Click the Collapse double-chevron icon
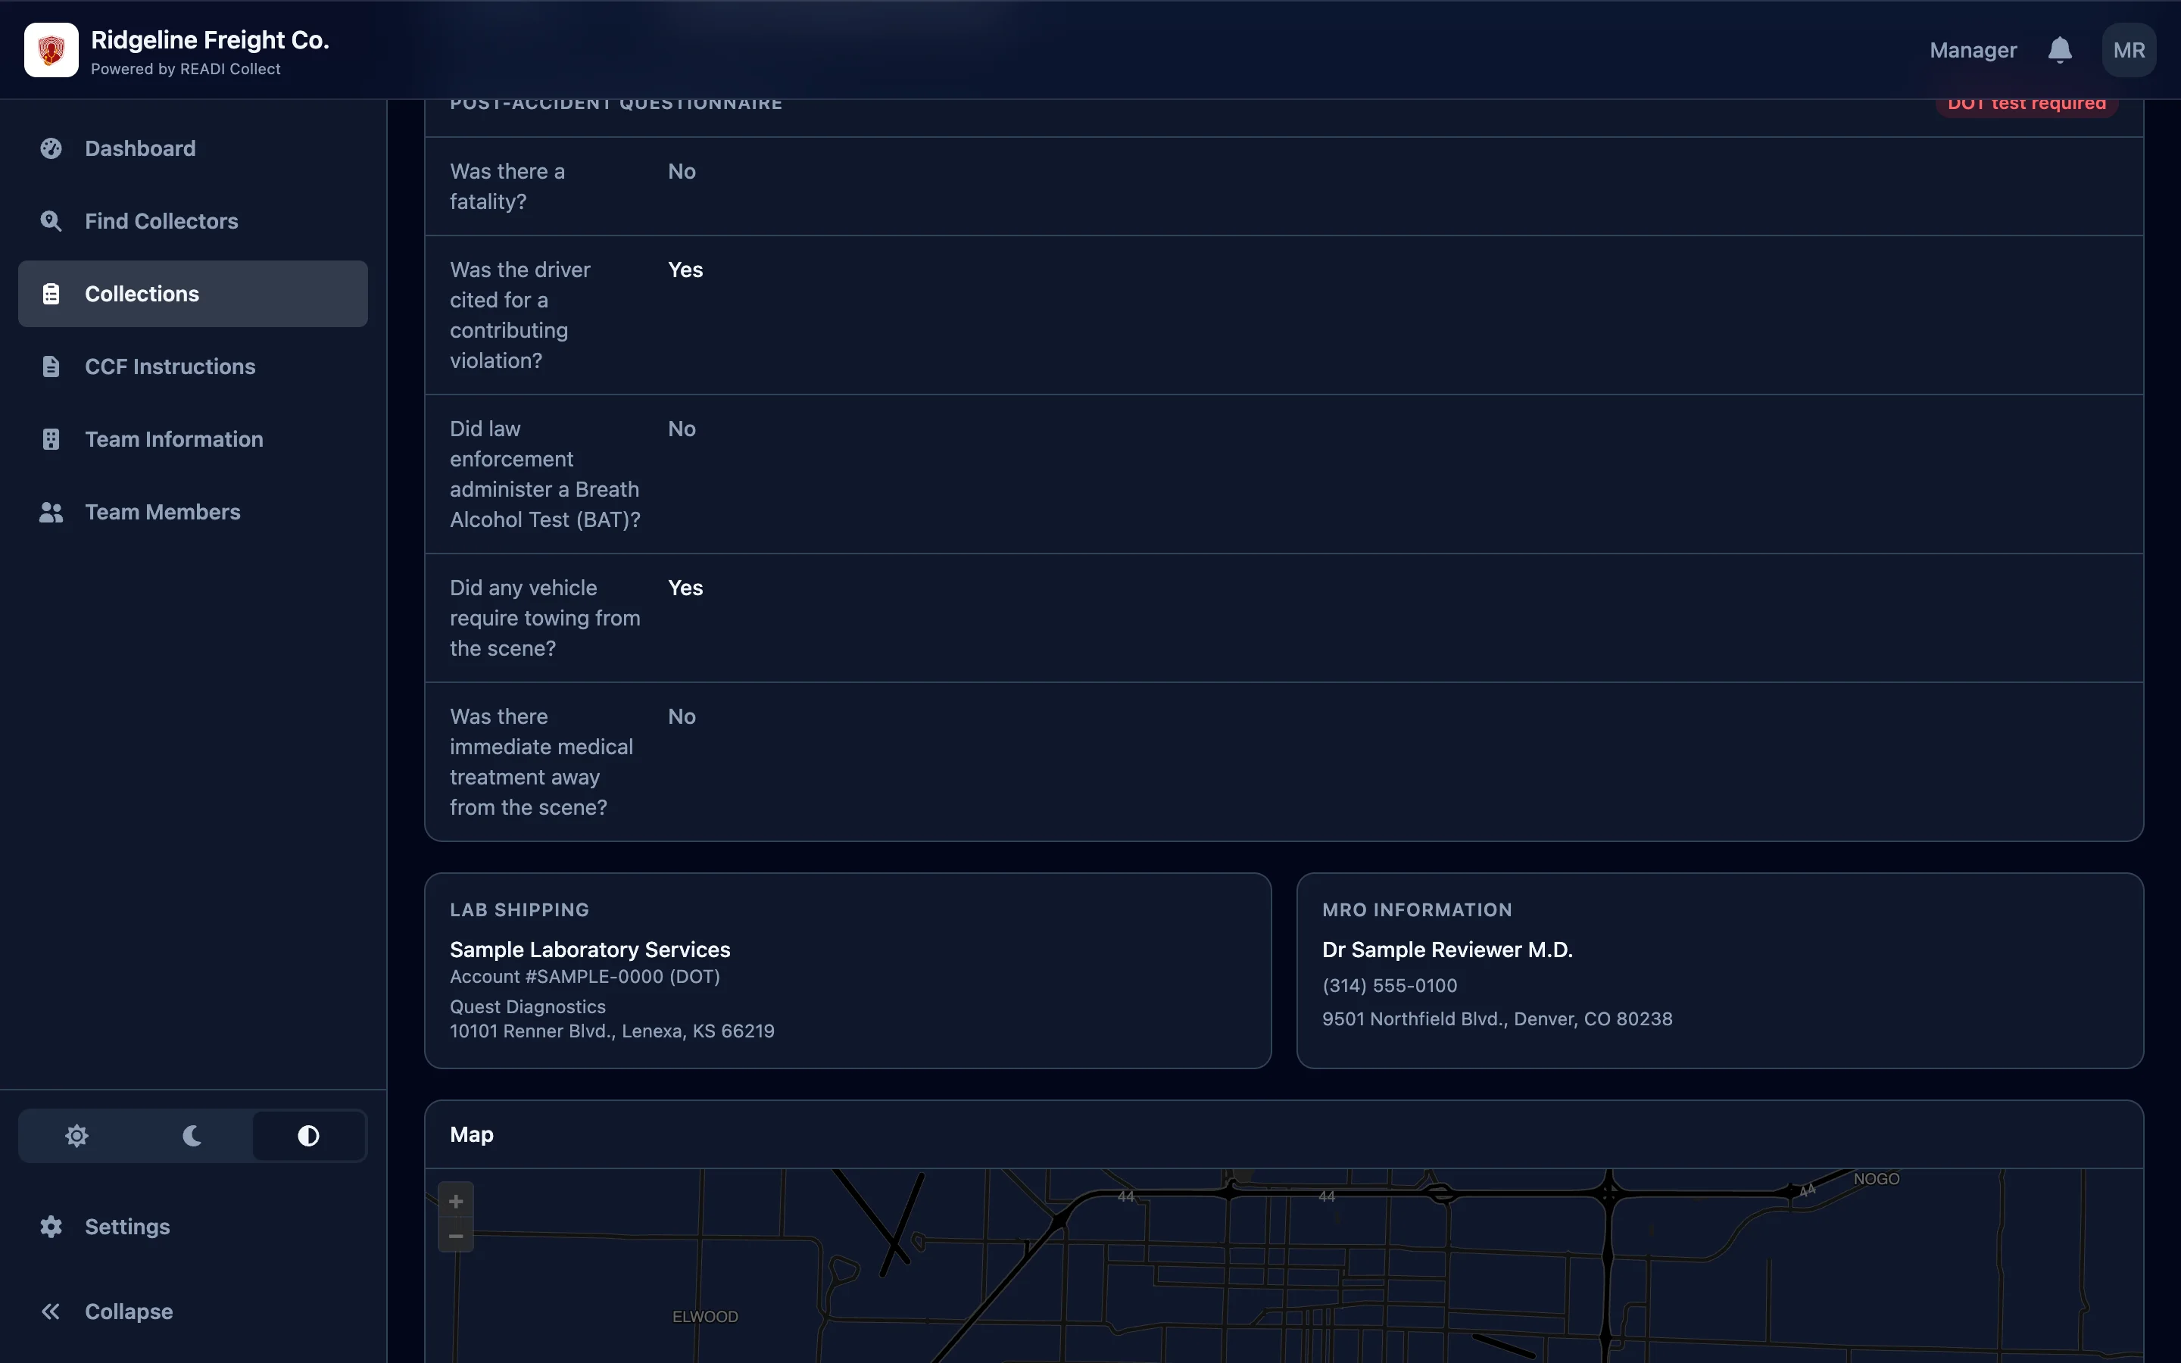Image resolution: width=2181 pixels, height=1363 pixels. pos(51,1312)
